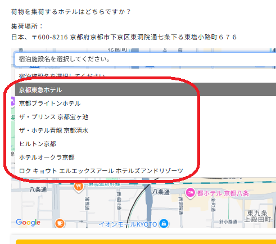
Task: Select 京都ブライトンホテル option
Action: [146, 103]
